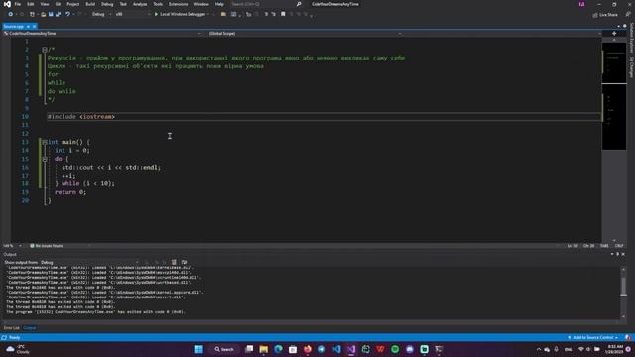Click the Clear All output icon

174,262
